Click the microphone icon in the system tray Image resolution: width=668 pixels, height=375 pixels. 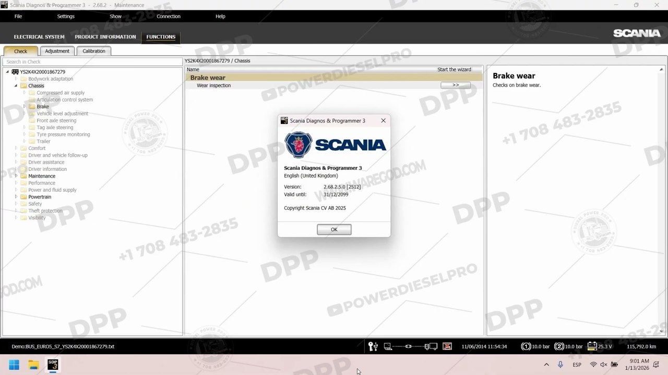point(560,365)
